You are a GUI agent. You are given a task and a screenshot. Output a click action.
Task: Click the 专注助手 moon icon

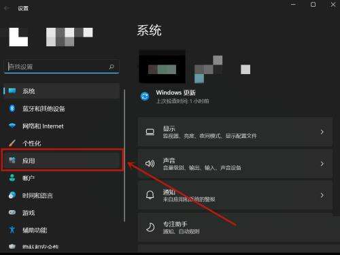[150, 227]
